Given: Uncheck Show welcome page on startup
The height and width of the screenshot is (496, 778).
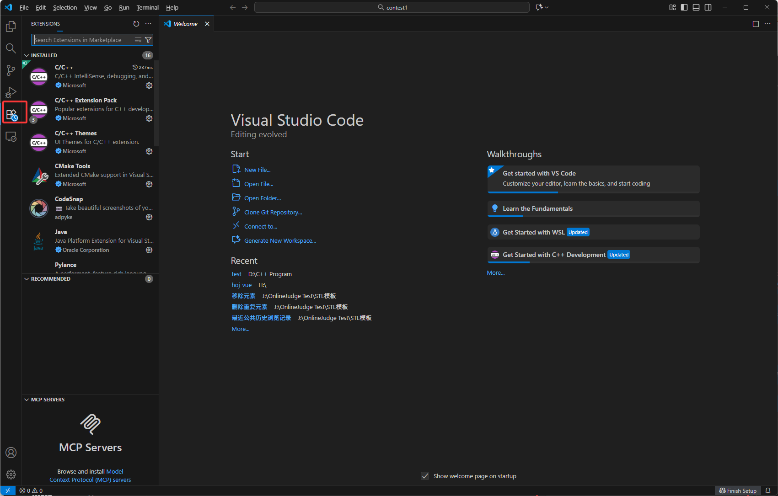Looking at the screenshot, I should click(x=425, y=476).
